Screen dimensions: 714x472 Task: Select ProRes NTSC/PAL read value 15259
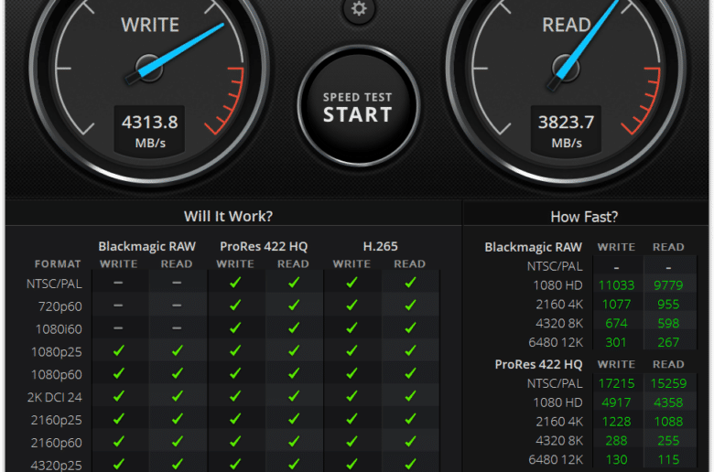(668, 383)
